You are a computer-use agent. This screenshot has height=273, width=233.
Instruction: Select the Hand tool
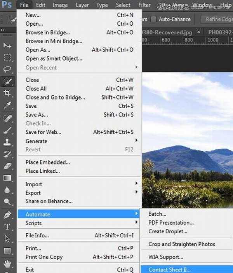coord(7,263)
